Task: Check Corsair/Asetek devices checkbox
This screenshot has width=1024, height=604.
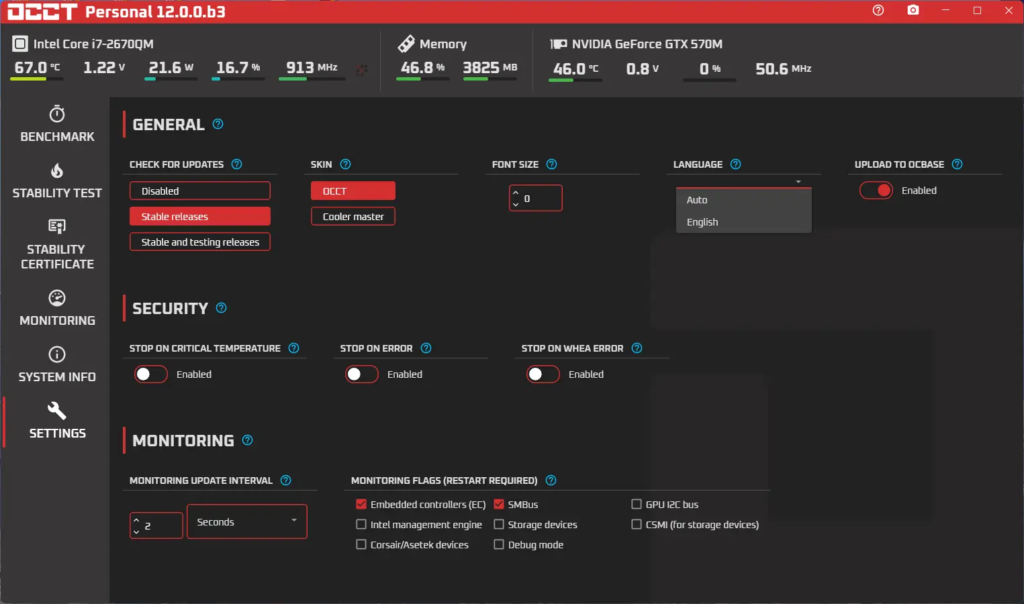Action: [361, 544]
